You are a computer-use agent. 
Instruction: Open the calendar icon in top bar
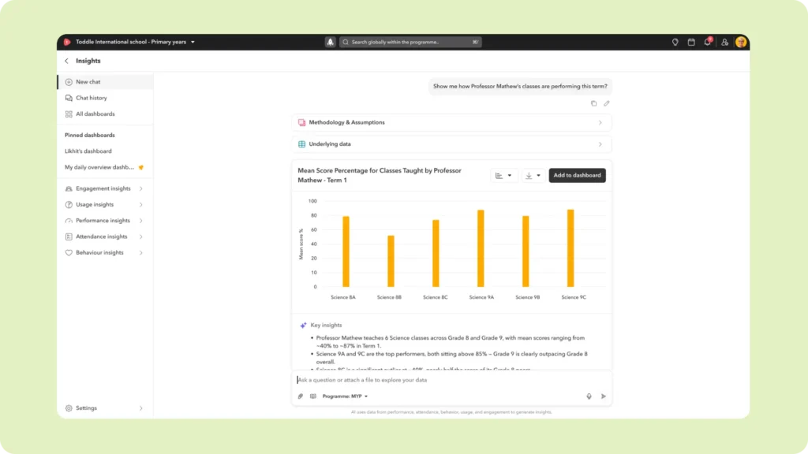(x=691, y=42)
